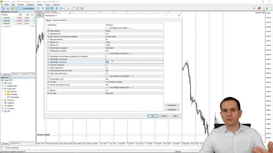Click the Сброс button in dialog

tap(175, 116)
